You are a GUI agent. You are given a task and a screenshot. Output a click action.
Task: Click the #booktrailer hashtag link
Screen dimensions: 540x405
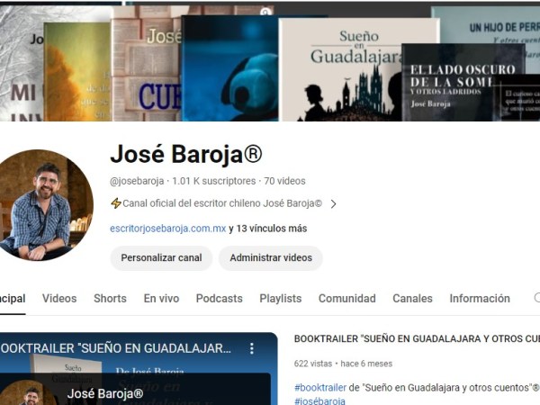320,388
